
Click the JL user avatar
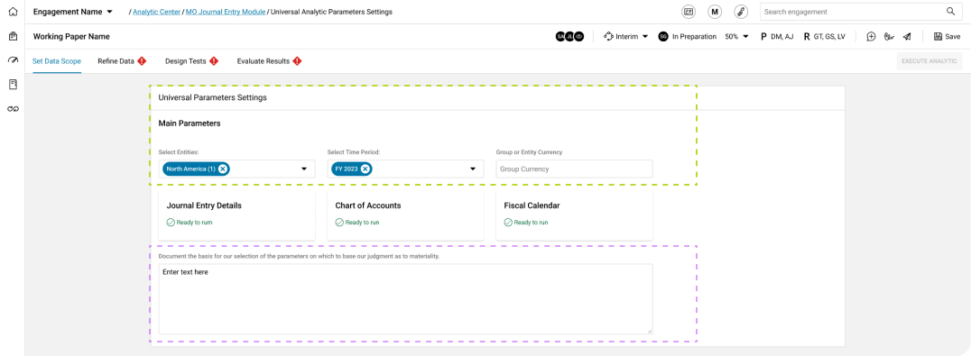[x=569, y=36]
